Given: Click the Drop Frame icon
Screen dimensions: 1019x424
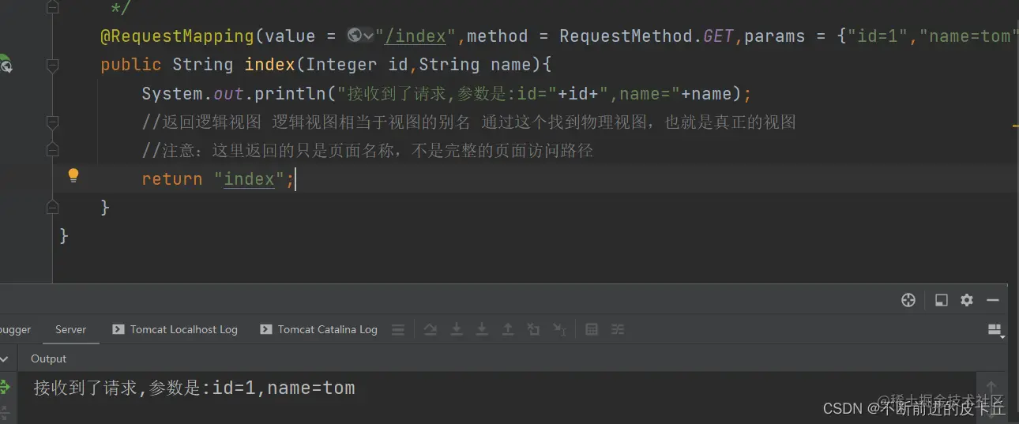Looking at the screenshot, I should click(533, 330).
